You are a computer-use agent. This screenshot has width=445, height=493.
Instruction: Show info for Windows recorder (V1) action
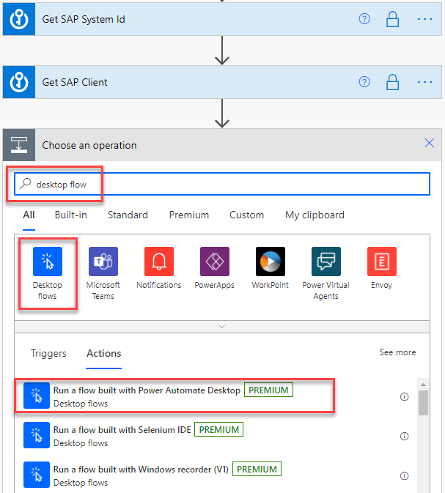tap(404, 476)
